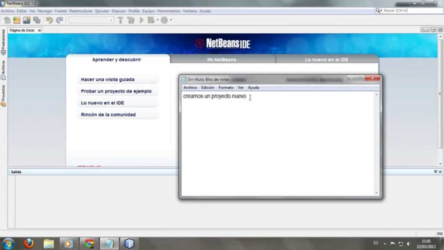This screenshot has width=444, height=250.
Task: Open the Ejecutar menu
Action: (102, 11)
